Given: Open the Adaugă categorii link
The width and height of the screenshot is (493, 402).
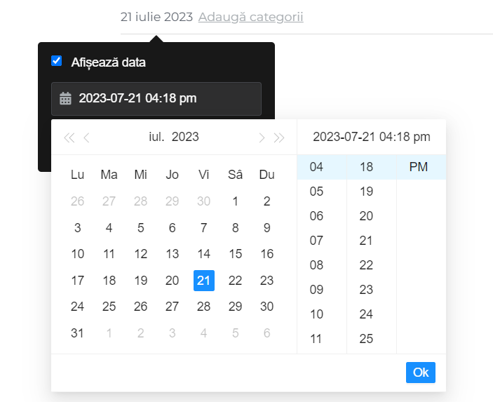Looking at the screenshot, I should 250,17.
